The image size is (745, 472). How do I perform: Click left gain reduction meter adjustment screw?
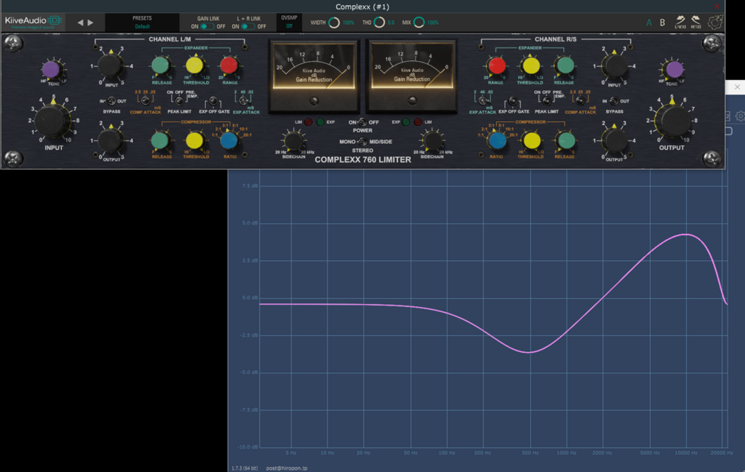314,100
